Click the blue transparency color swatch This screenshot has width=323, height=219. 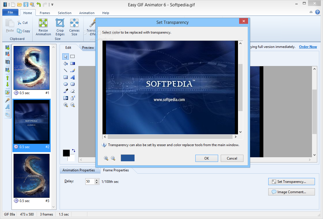point(128,158)
